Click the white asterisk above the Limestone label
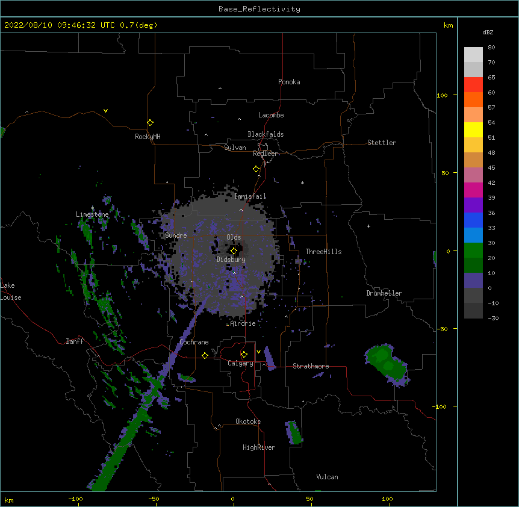This screenshot has width=519, height=507. point(93,208)
